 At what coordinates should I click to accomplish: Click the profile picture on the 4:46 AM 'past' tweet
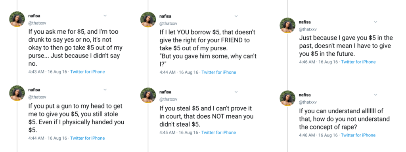pos(288,25)
